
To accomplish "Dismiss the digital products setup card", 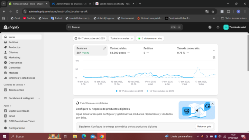I will pyautogui.click(x=212, y=104).
